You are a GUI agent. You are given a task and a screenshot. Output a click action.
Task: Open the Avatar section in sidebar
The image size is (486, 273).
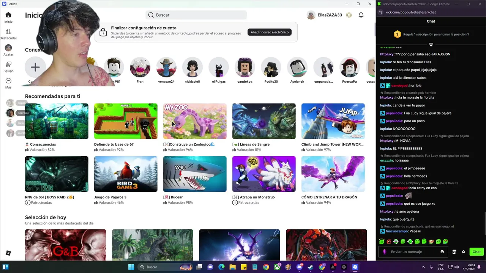click(8, 50)
